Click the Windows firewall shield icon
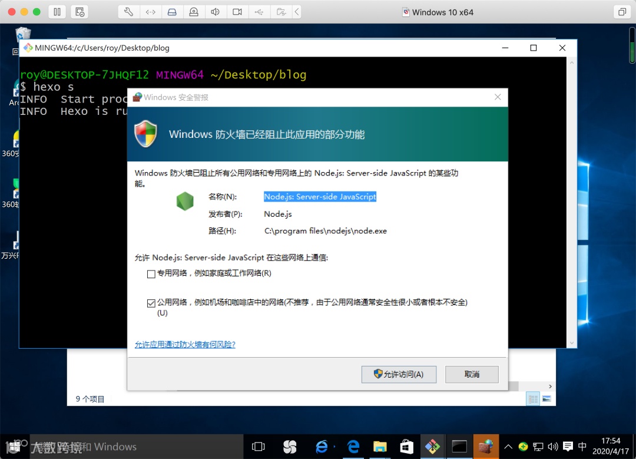636x459 pixels. 146,134
